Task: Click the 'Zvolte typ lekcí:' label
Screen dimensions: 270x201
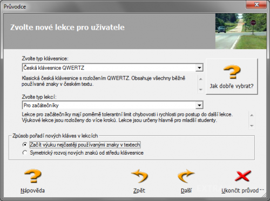Action: pyautogui.click(x=39, y=97)
